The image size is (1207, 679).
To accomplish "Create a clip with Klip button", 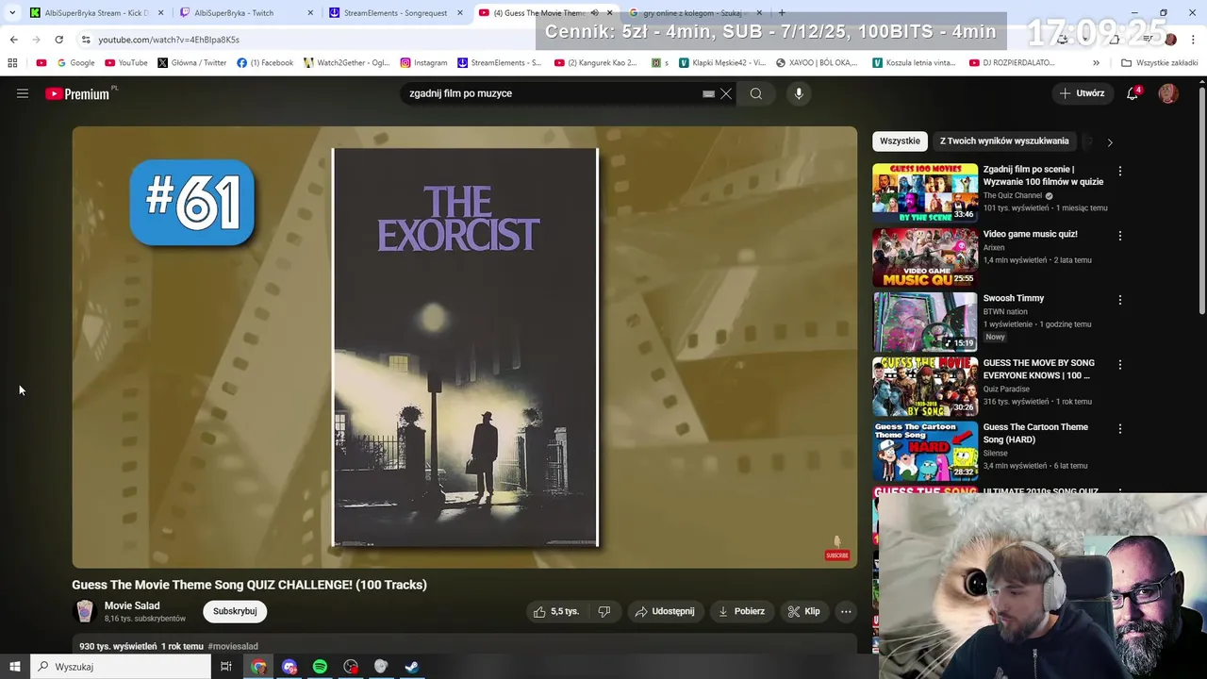I will (x=804, y=611).
